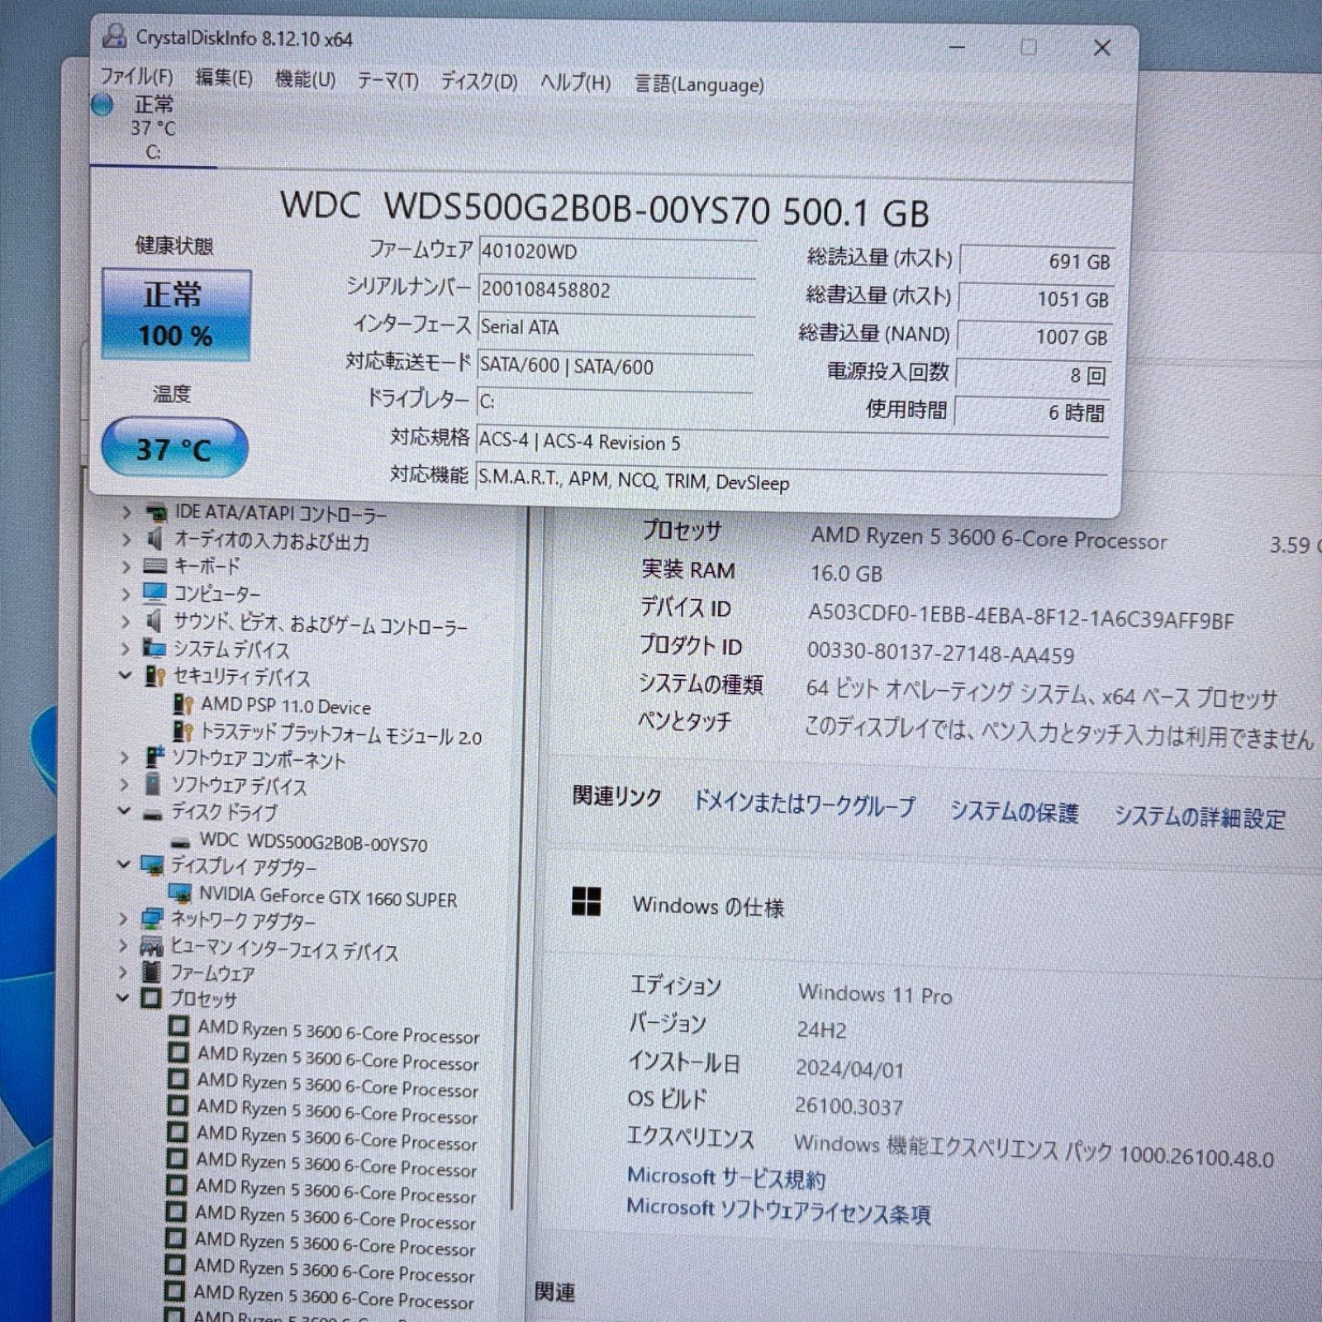1322x1322 pixels.
Task: Collapse ディスプレイ アダプター node
Action: tap(124, 864)
